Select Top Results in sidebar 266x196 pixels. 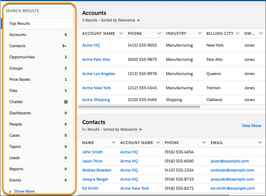point(20,23)
